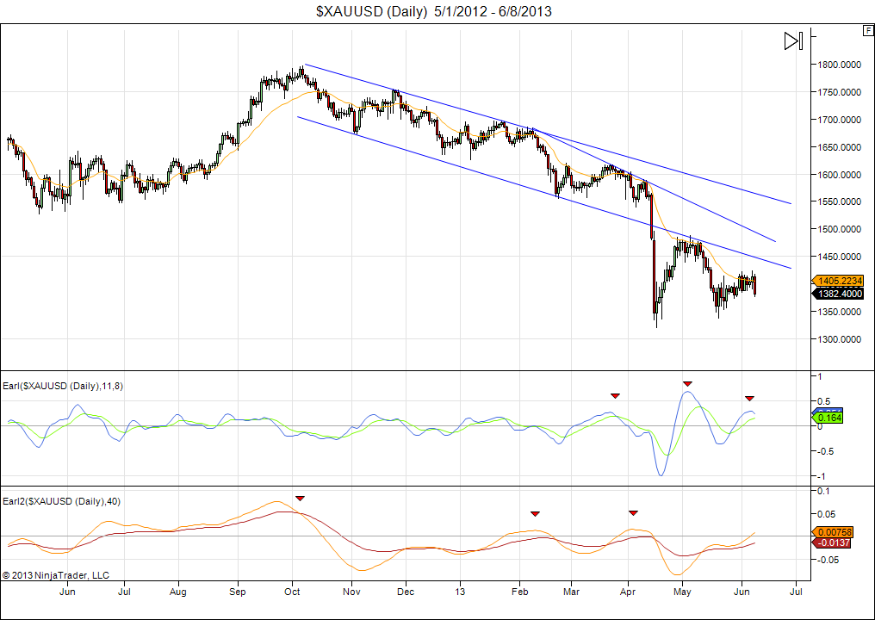Click the 1800.0000 price axis label
This screenshot has width=875, height=620.
(840, 65)
